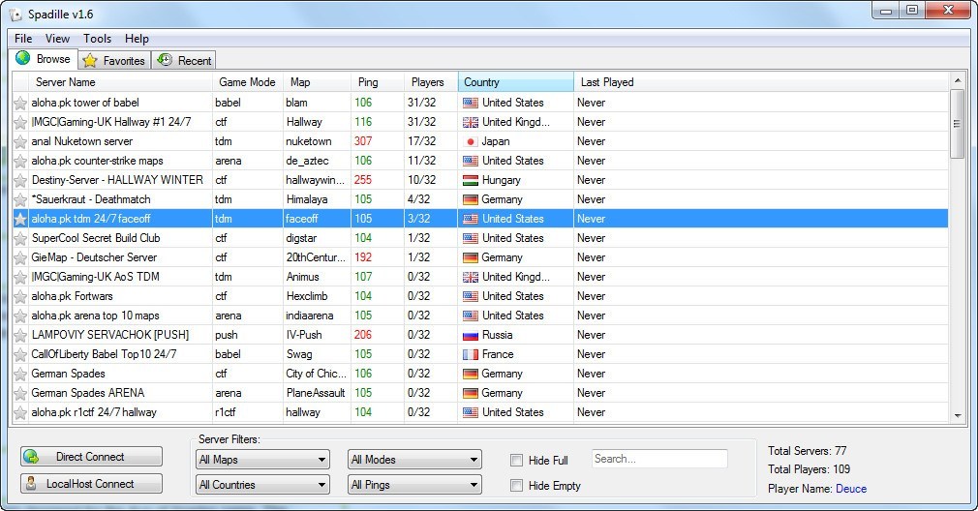Sort by Map column header
978x511 pixels.
[x=317, y=82]
